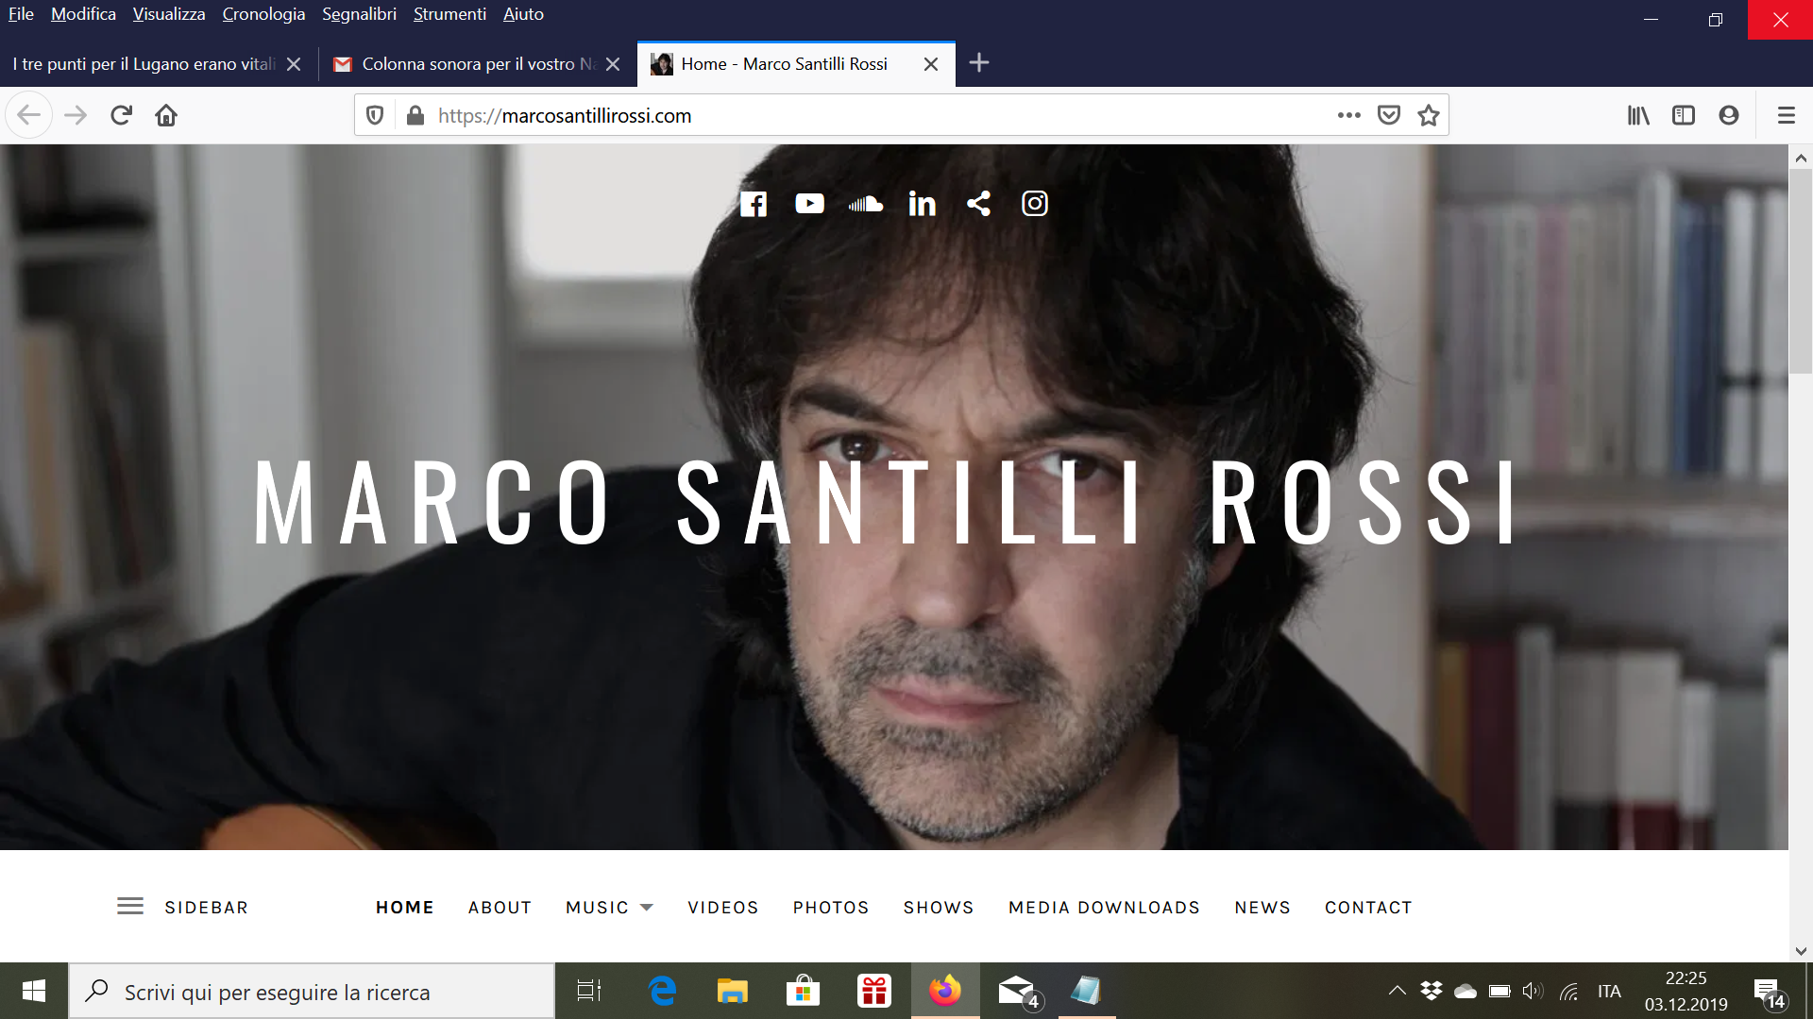This screenshot has height=1019, width=1813.
Task: Open the LinkedIn social icon
Action: [922, 204]
